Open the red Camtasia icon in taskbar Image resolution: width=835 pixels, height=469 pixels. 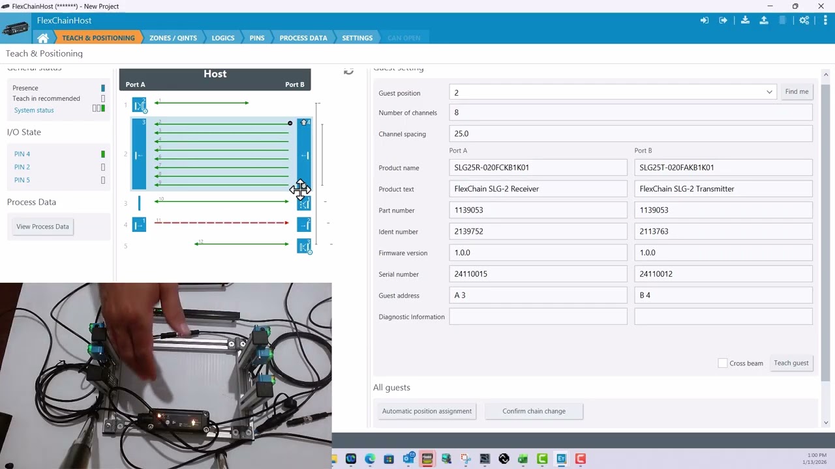click(x=580, y=459)
